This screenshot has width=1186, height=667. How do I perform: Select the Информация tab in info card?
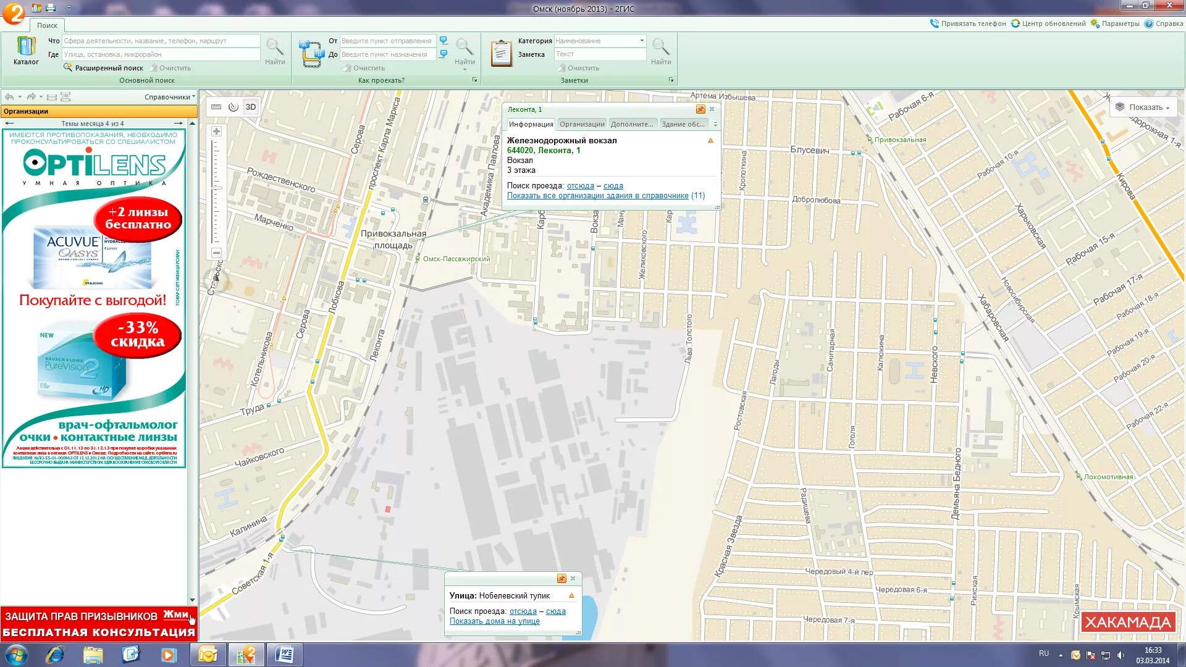(531, 124)
